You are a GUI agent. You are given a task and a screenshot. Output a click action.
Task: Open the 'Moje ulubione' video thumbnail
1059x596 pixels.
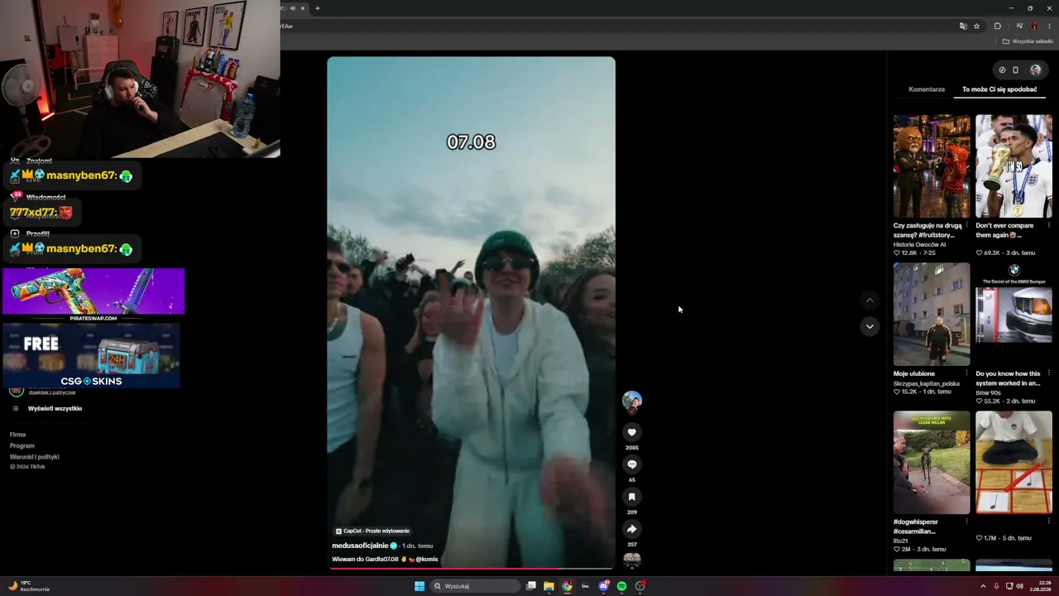[932, 315]
